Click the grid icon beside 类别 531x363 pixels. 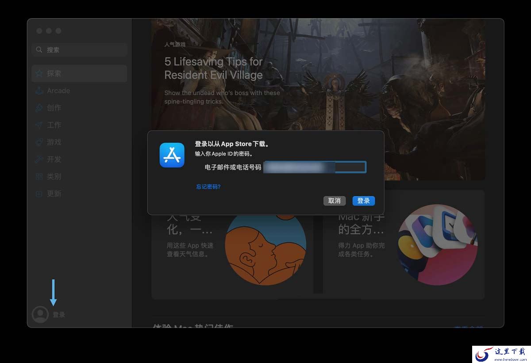click(39, 177)
